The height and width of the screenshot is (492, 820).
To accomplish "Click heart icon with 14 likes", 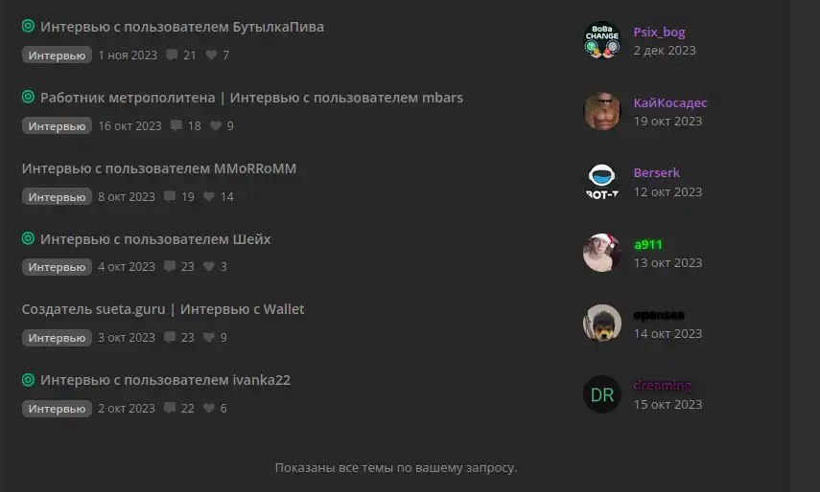I will click(x=209, y=196).
